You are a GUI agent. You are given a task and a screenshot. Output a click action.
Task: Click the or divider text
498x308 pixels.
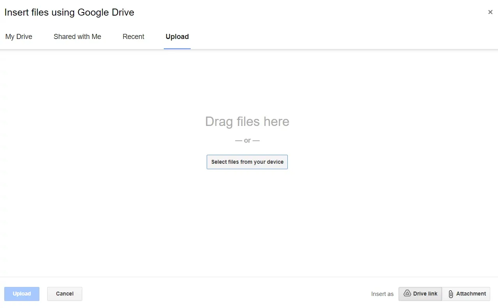click(x=247, y=140)
